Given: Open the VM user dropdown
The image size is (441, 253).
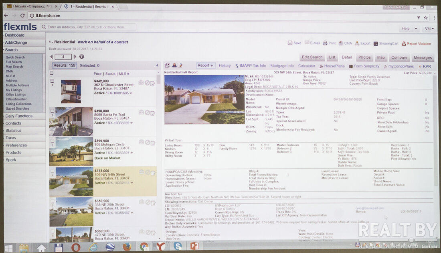Looking at the screenshot, I should pos(430,29).
